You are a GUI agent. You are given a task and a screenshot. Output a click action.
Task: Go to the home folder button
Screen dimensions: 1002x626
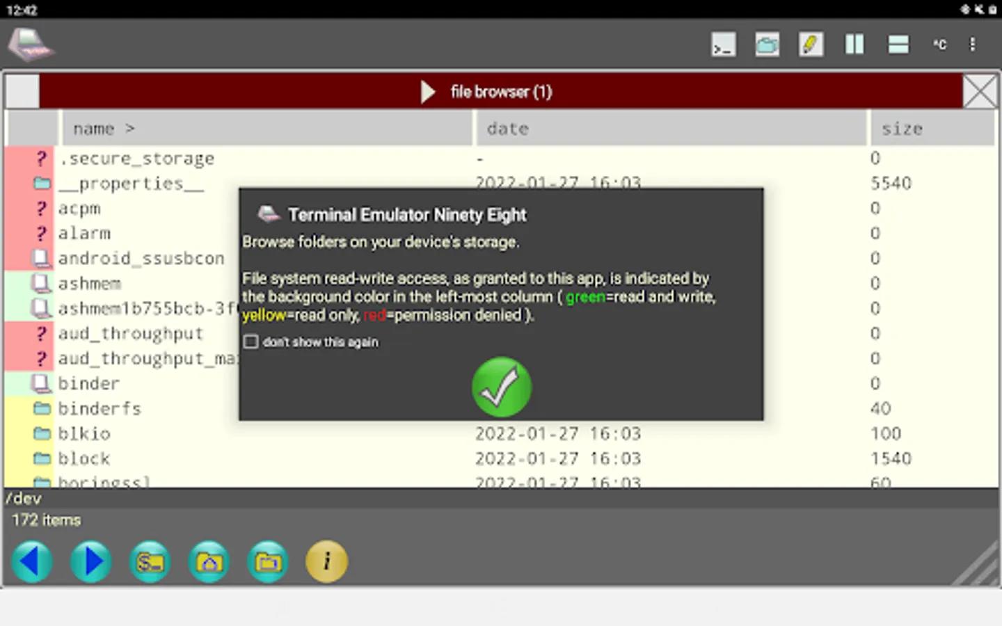(209, 561)
